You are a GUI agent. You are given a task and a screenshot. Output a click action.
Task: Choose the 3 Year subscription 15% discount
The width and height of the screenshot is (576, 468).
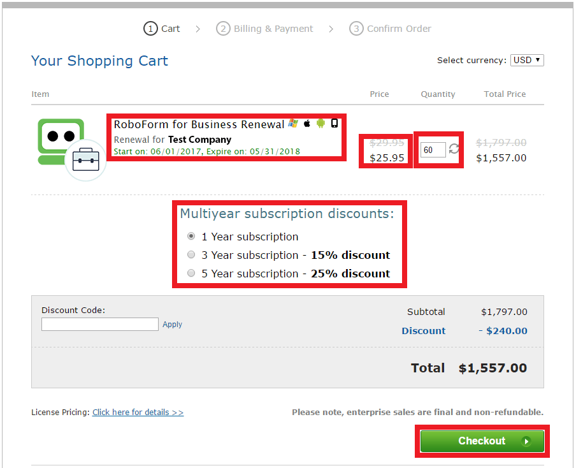[191, 254]
